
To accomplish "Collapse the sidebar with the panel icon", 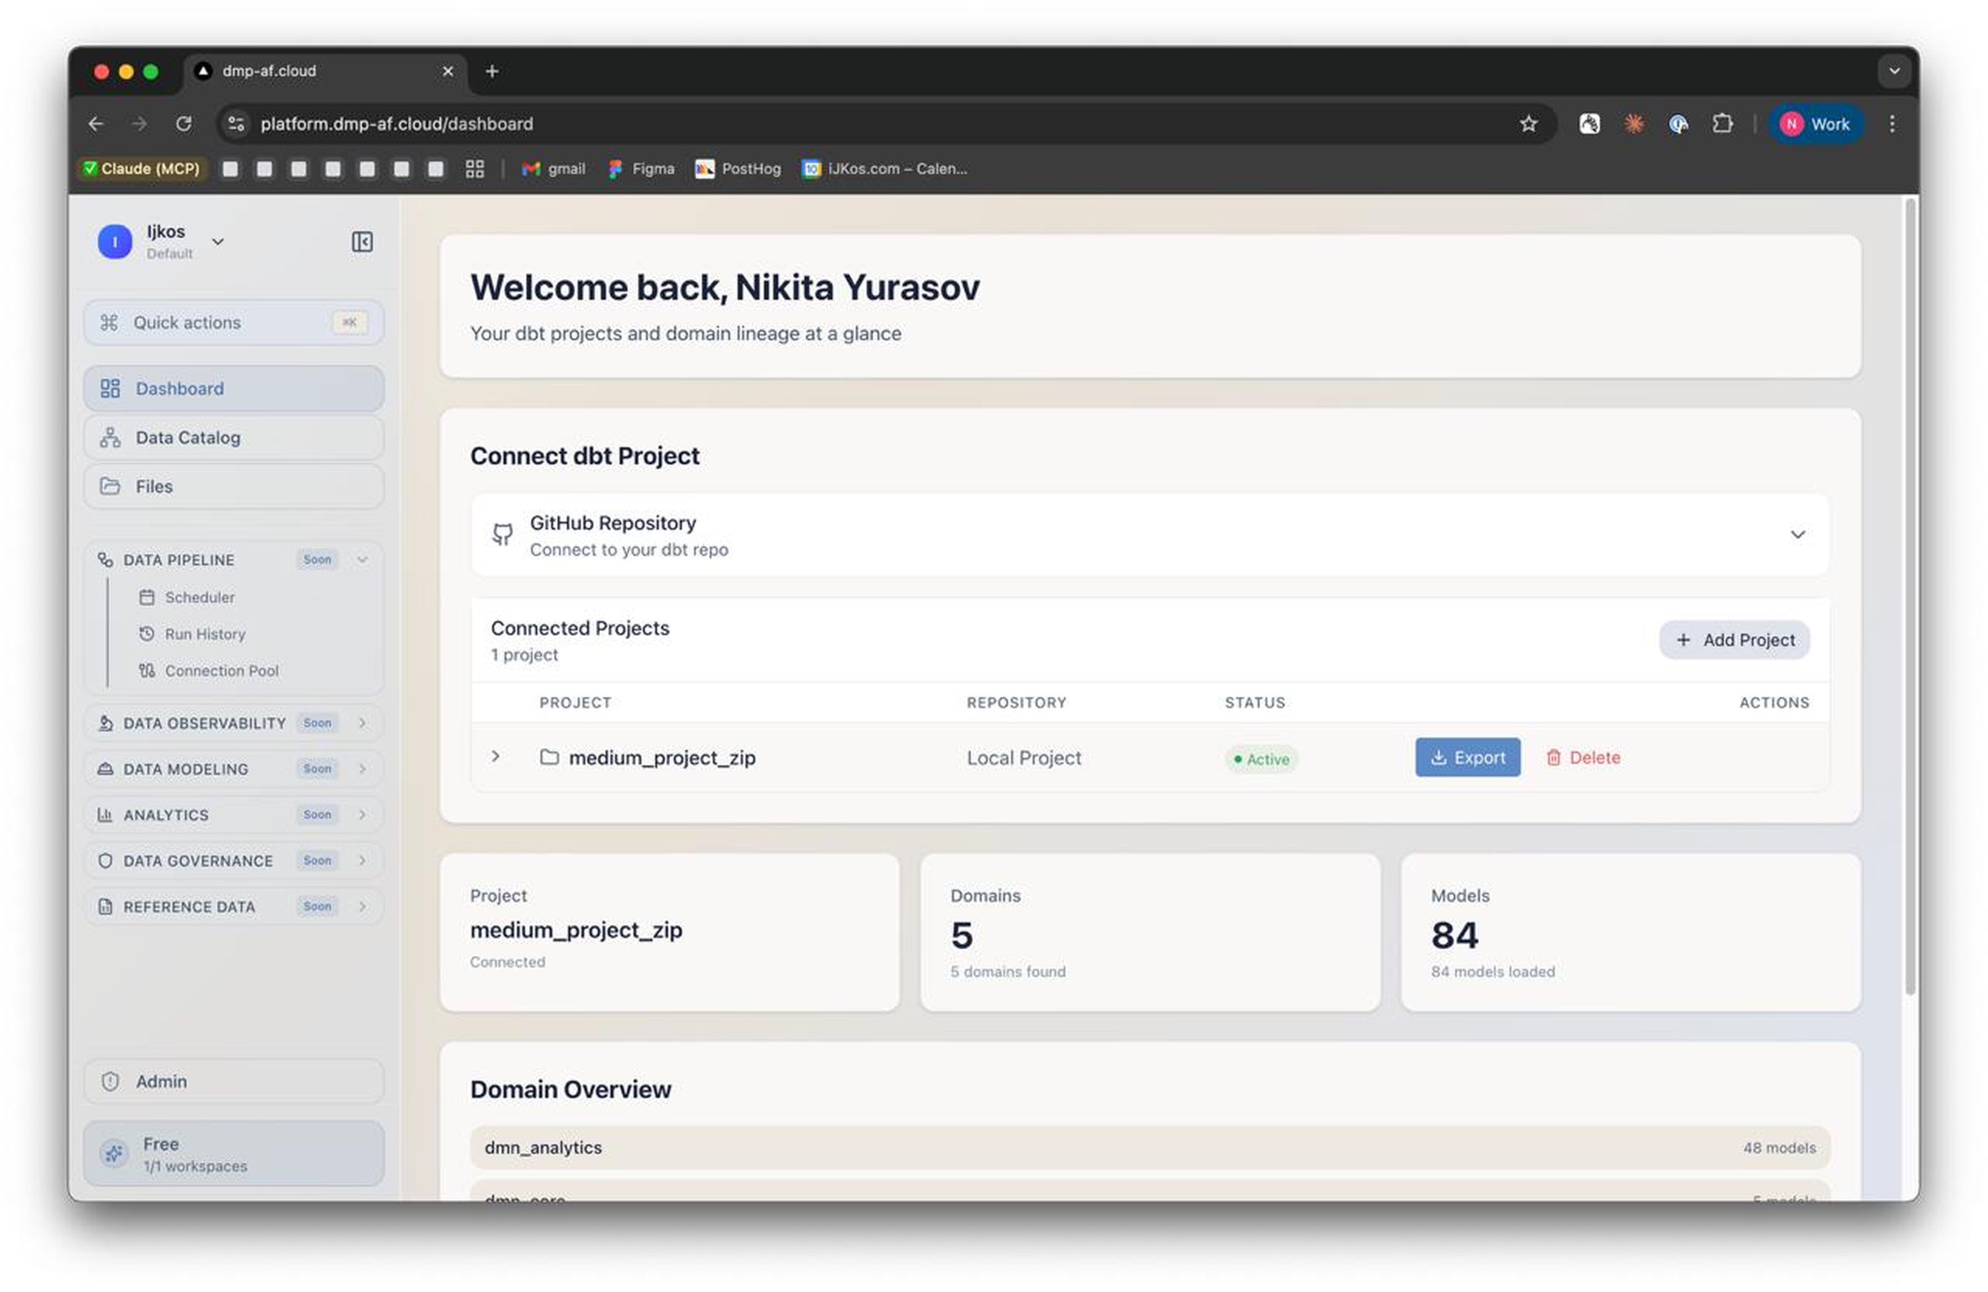I will pyautogui.click(x=362, y=242).
